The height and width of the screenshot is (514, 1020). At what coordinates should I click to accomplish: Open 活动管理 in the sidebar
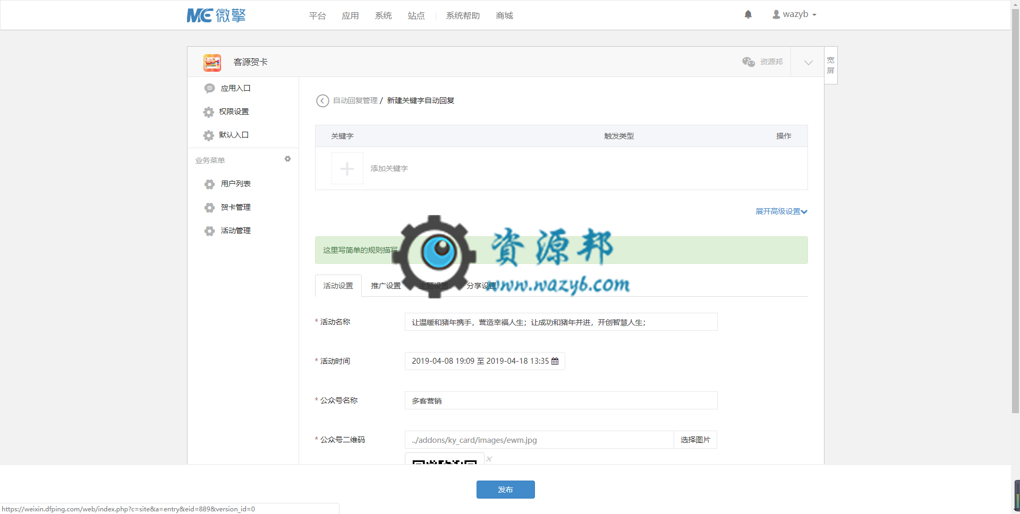235,230
